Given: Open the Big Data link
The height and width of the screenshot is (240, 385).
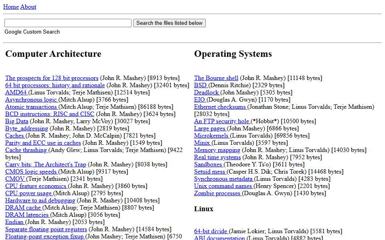Looking at the screenshot, I should coord(17,121).
